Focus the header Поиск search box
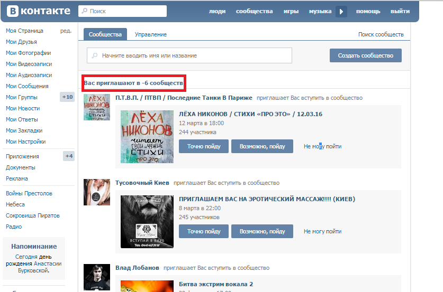443x292 pixels. [122, 11]
